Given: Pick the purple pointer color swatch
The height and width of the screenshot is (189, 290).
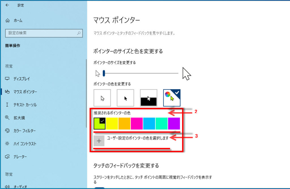Looking at the screenshot, I should pos(174,124).
